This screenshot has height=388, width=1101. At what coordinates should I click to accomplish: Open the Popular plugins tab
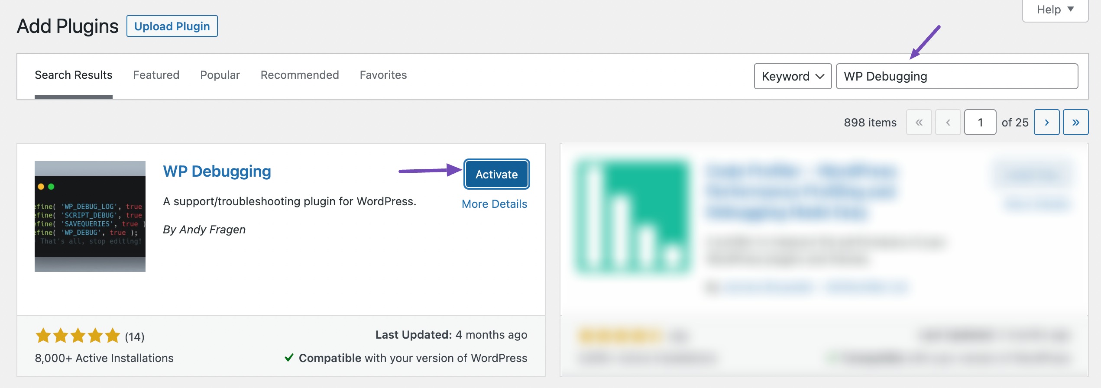tap(220, 75)
